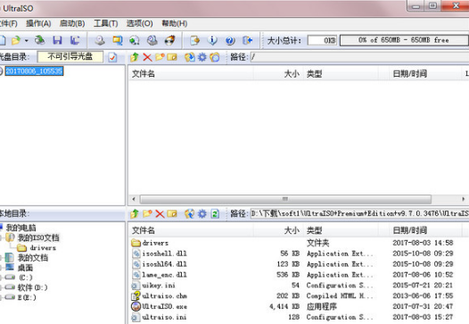Viewport: 469px width, 324px height.
Task: Click rename icon in image toolbar
Action: pos(172,57)
